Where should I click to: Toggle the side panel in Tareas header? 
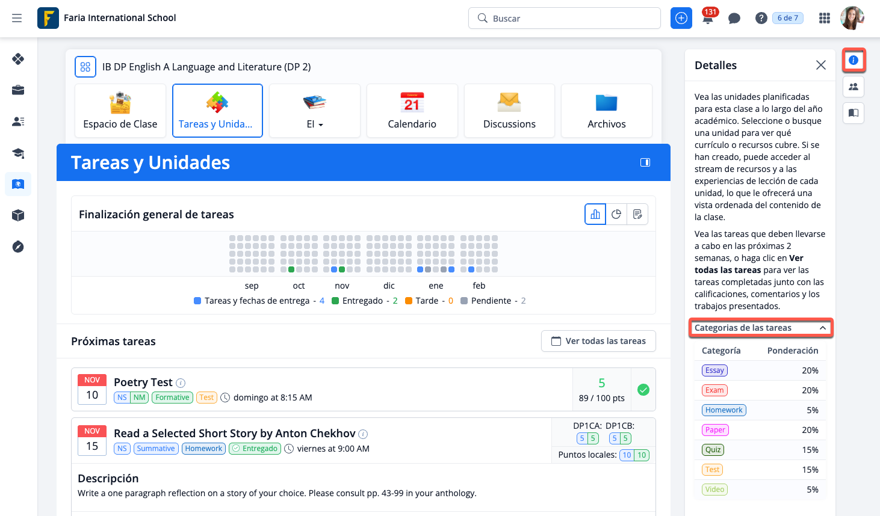pyautogui.click(x=645, y=162)
